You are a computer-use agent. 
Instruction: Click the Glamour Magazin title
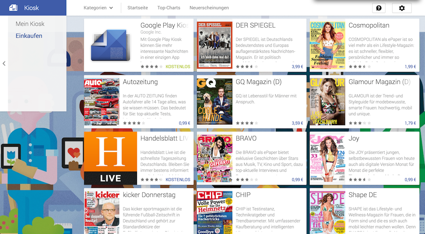[x=380, y=82]
